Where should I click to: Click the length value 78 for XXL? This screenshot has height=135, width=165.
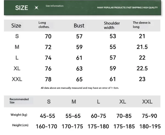48,80
